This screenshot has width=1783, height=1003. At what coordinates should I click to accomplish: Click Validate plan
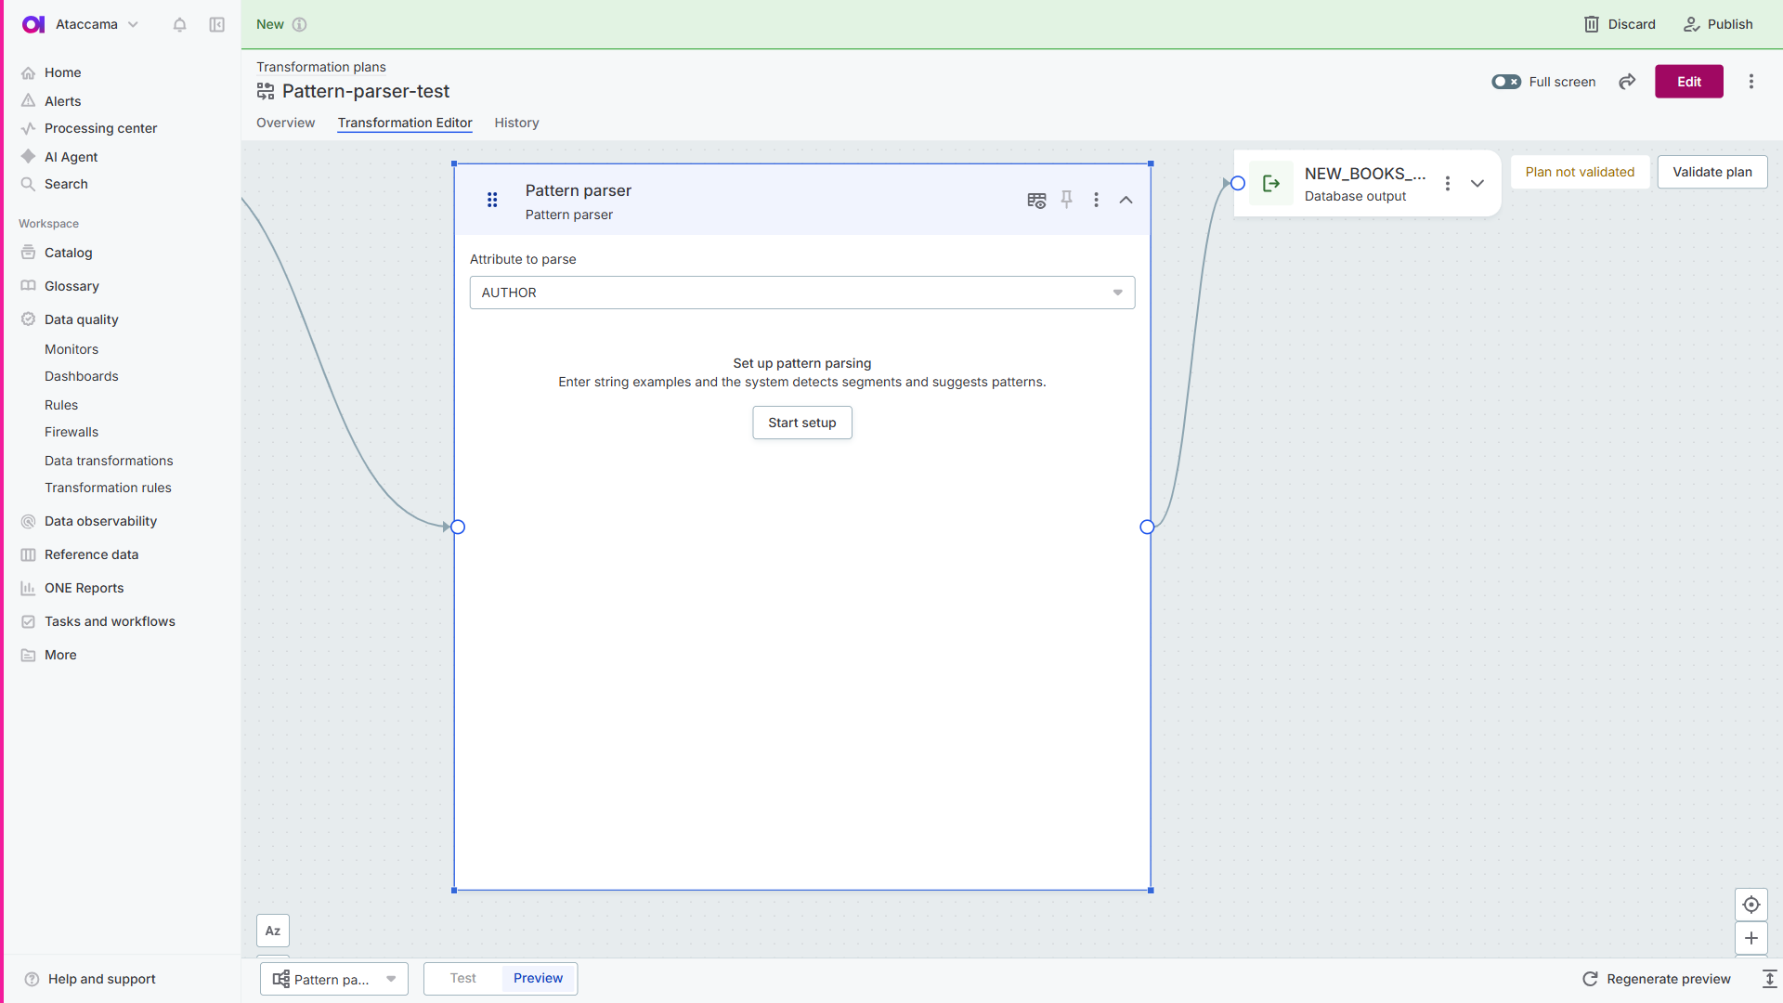pos(1711,172)
